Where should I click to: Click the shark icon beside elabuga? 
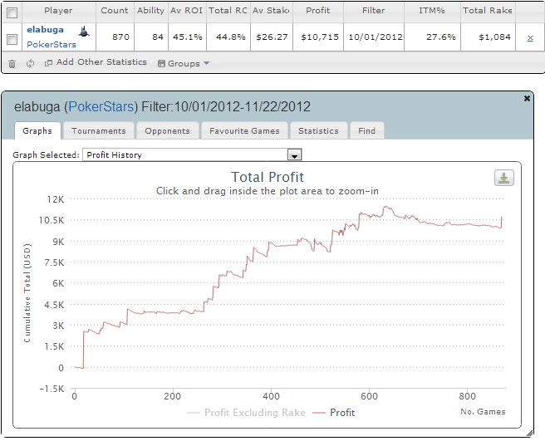click(84, 32)
